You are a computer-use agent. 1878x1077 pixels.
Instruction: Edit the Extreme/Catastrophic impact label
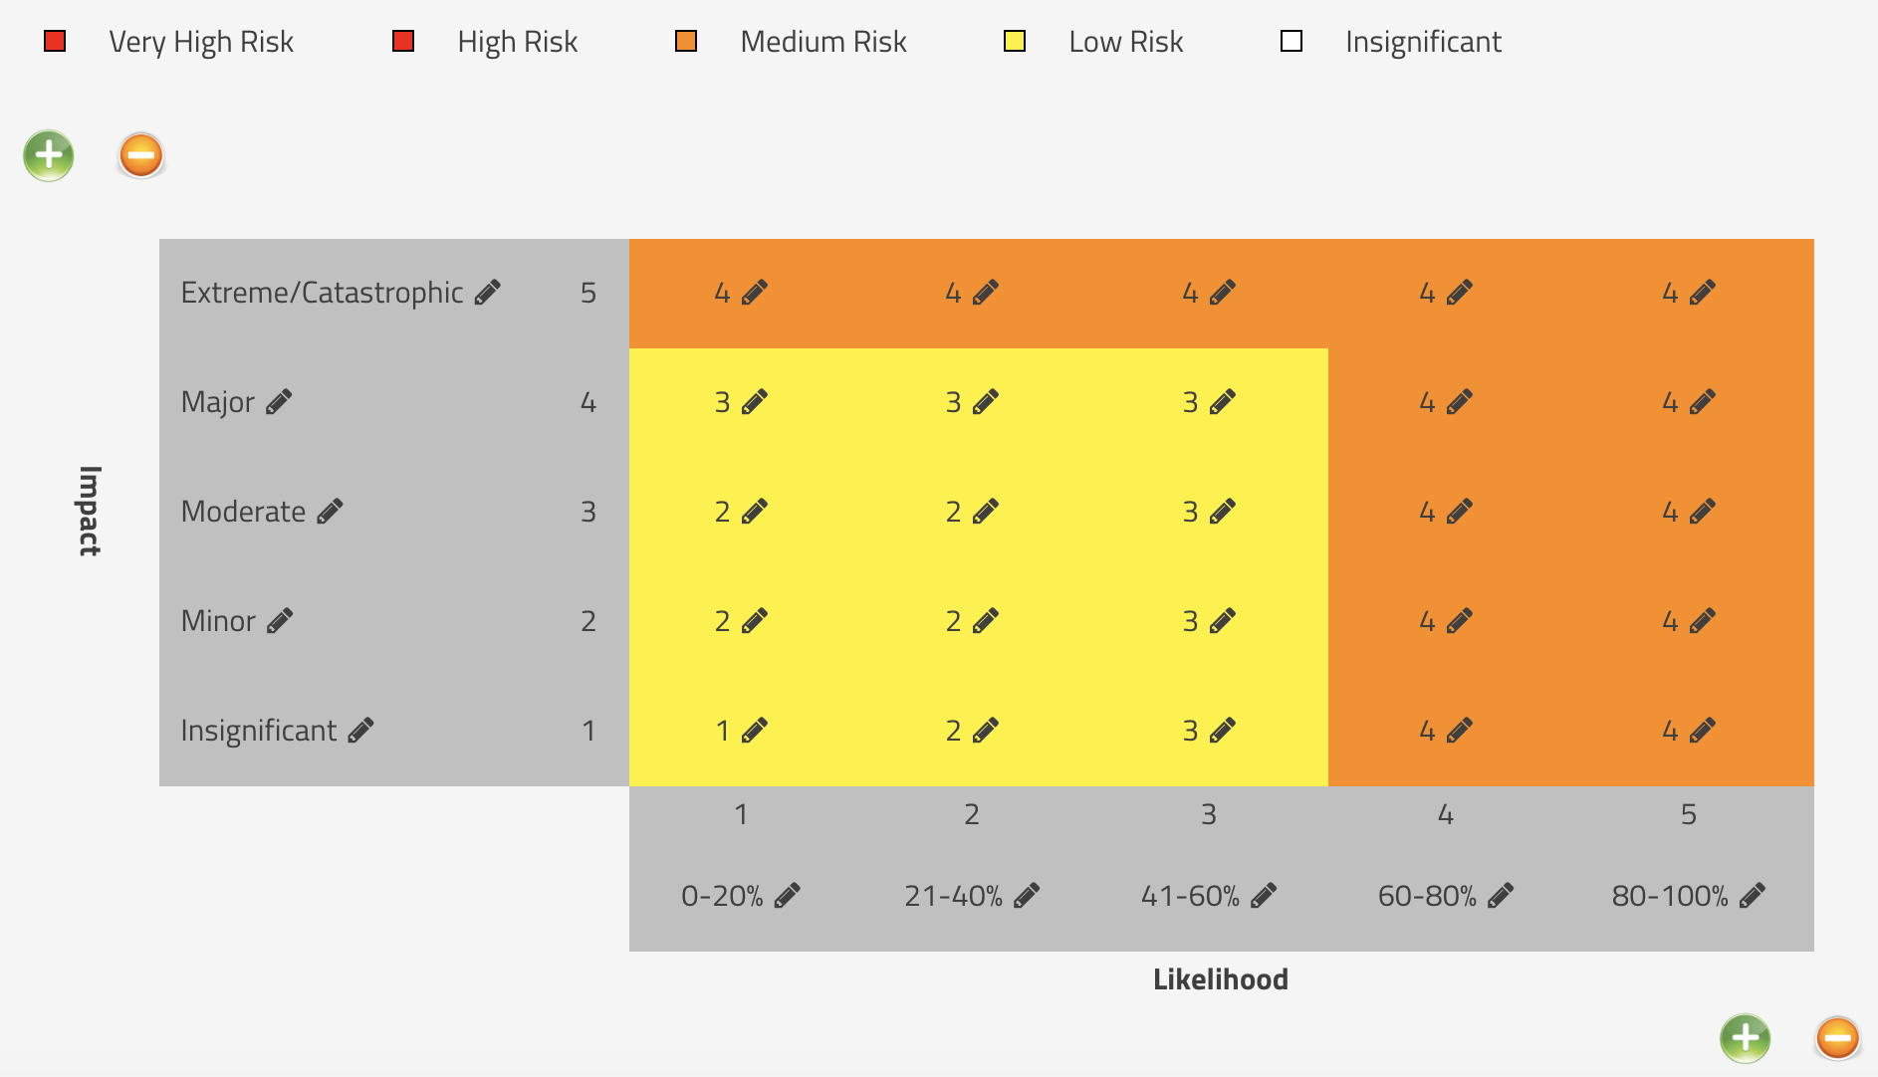click(489, 292)
